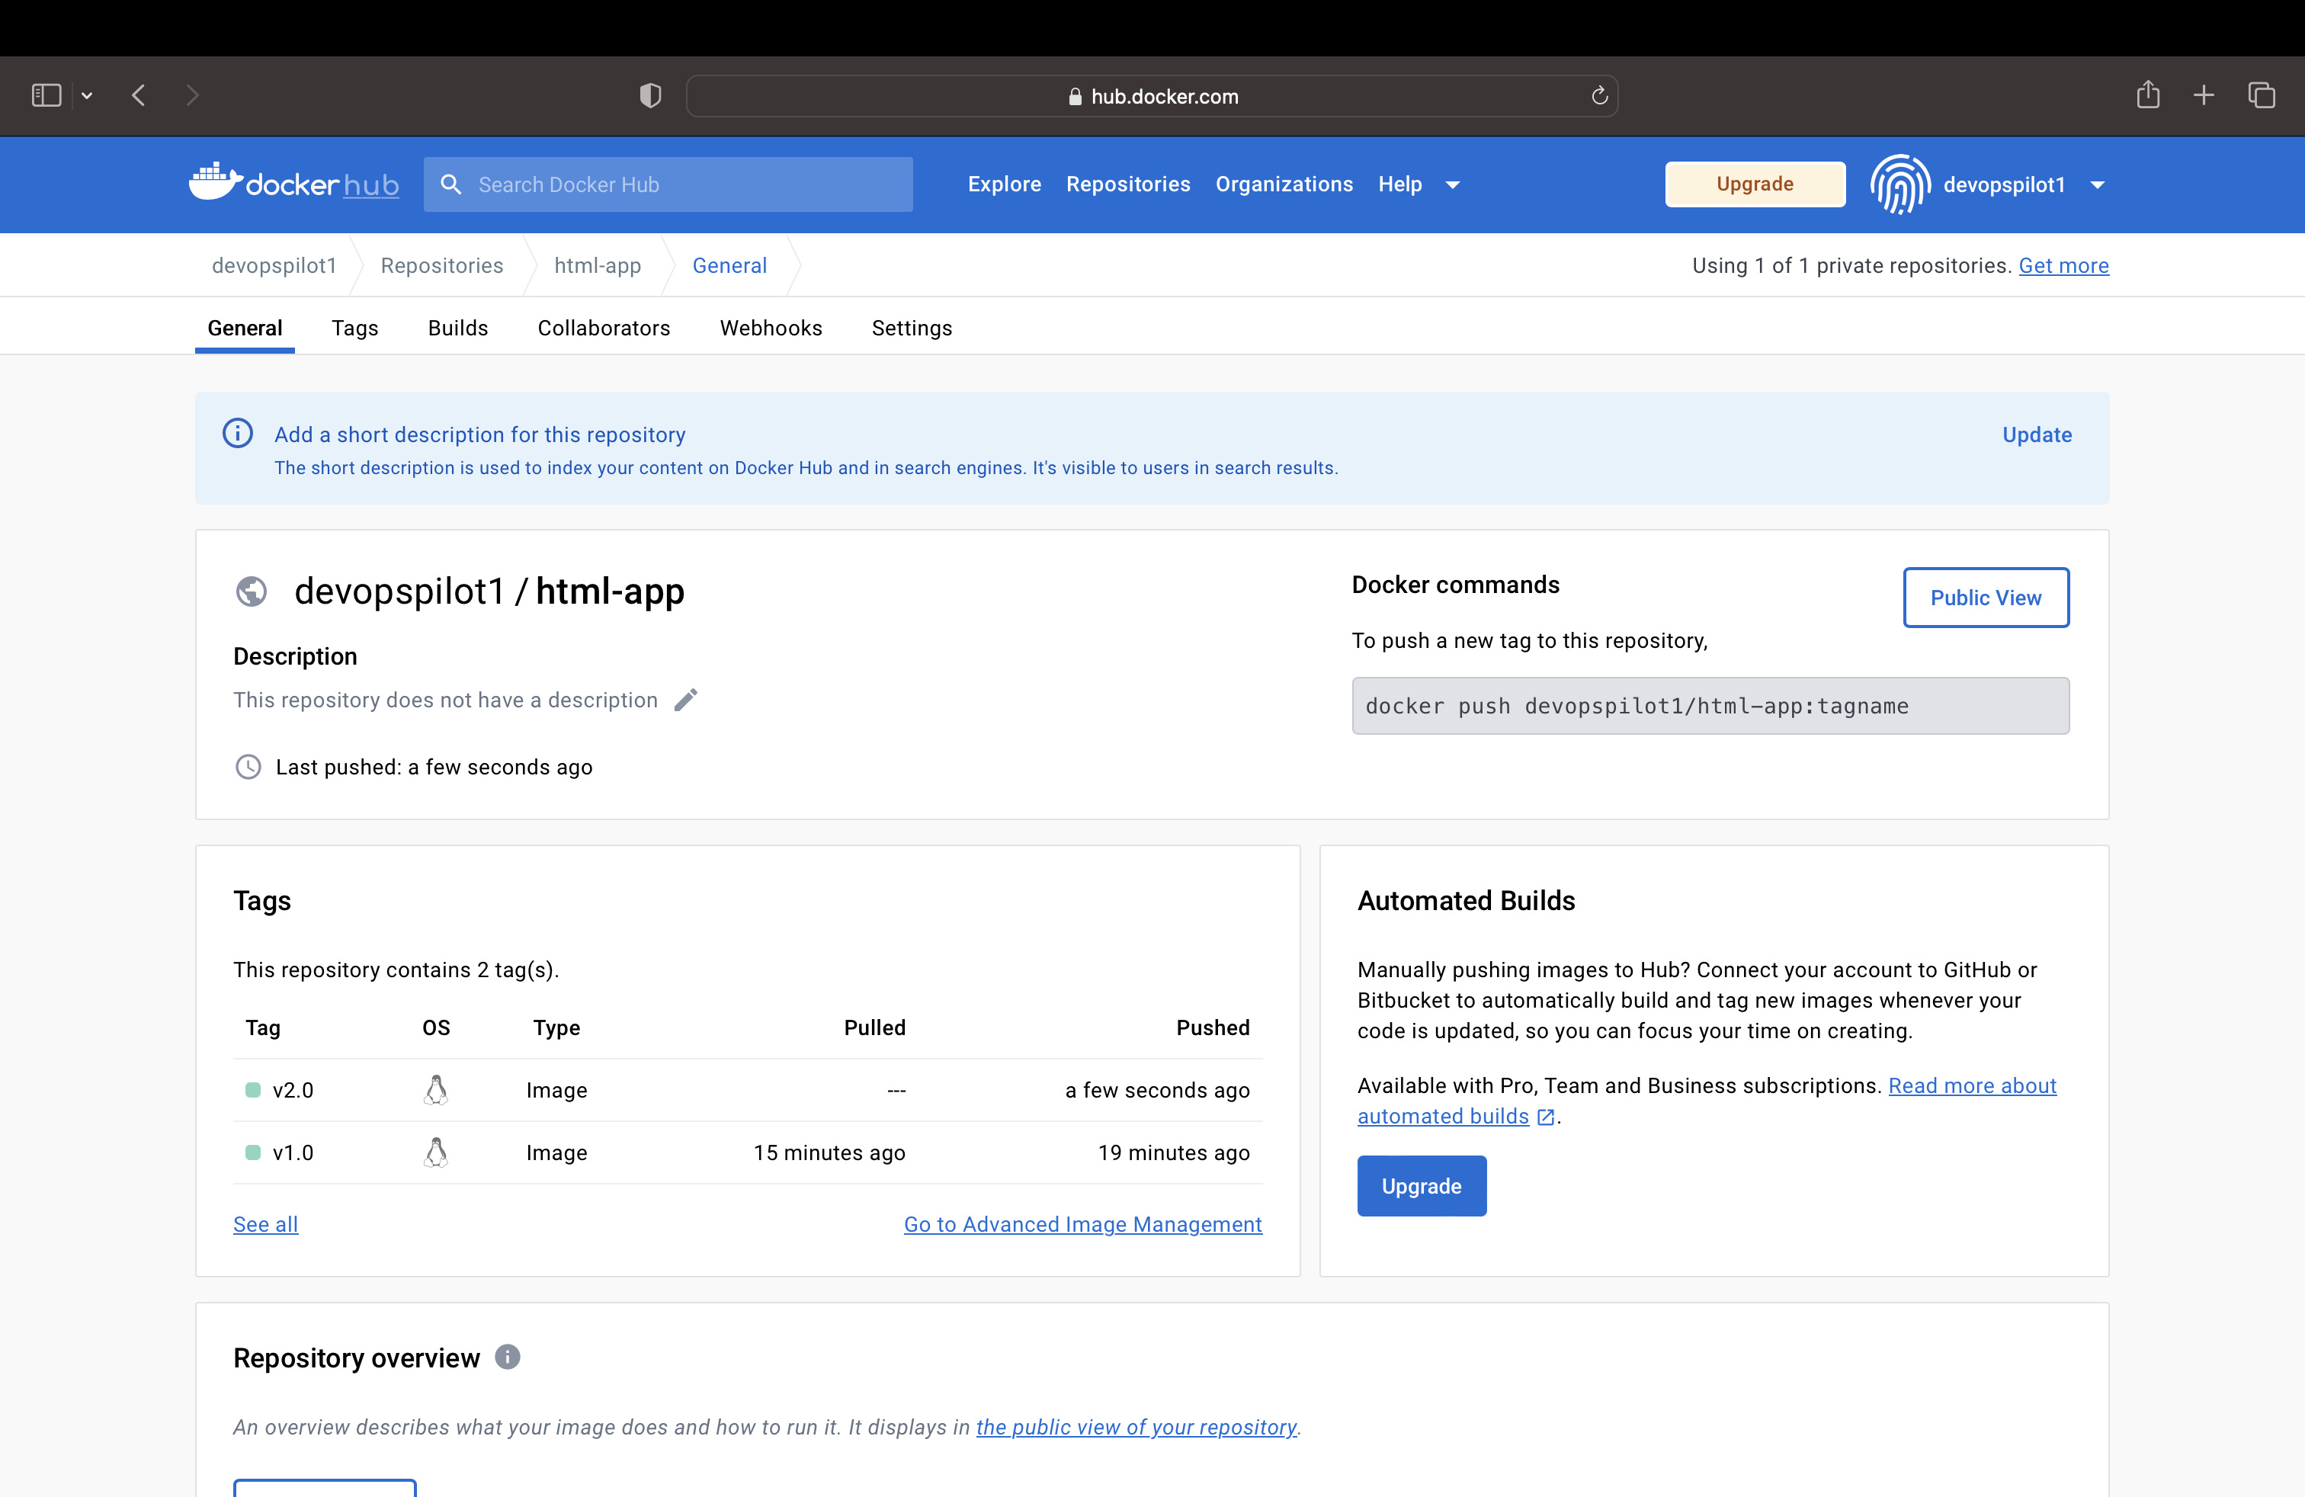Open the Collaborators tab
Screen dimensions: 2305x1497
coord(604,327)
